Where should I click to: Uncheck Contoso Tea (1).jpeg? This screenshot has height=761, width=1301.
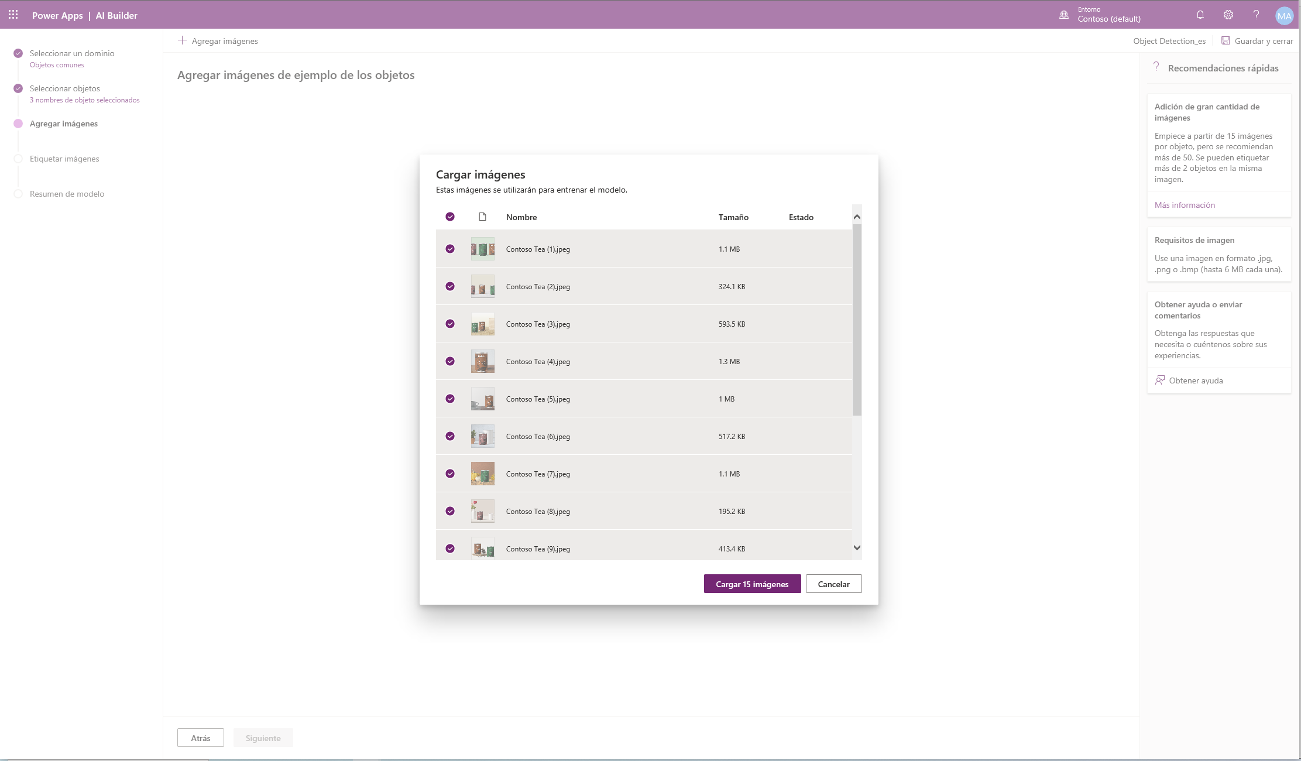(x=450, y=249)
